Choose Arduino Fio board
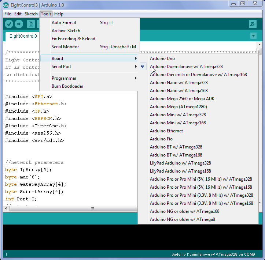 click(198, 139)
